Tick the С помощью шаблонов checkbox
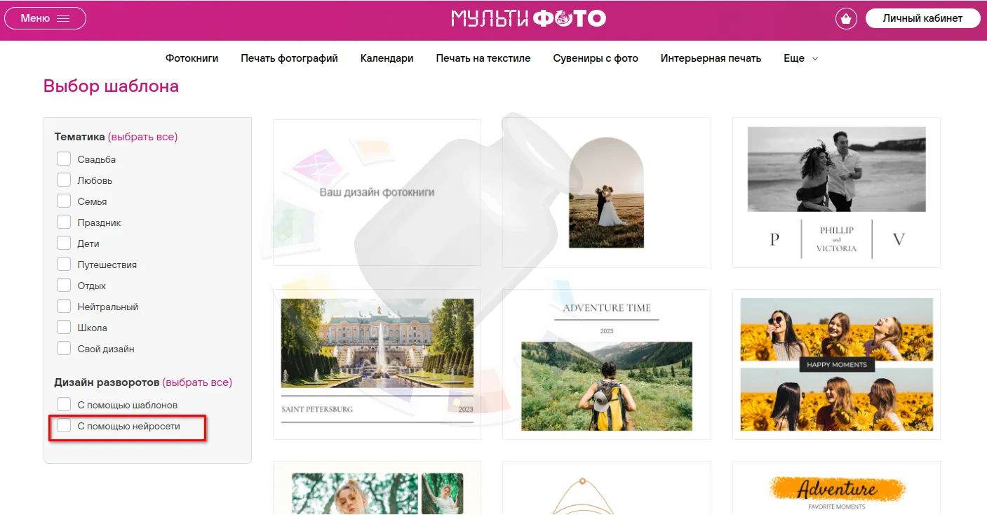987x515 pixels. coord(64,405)
